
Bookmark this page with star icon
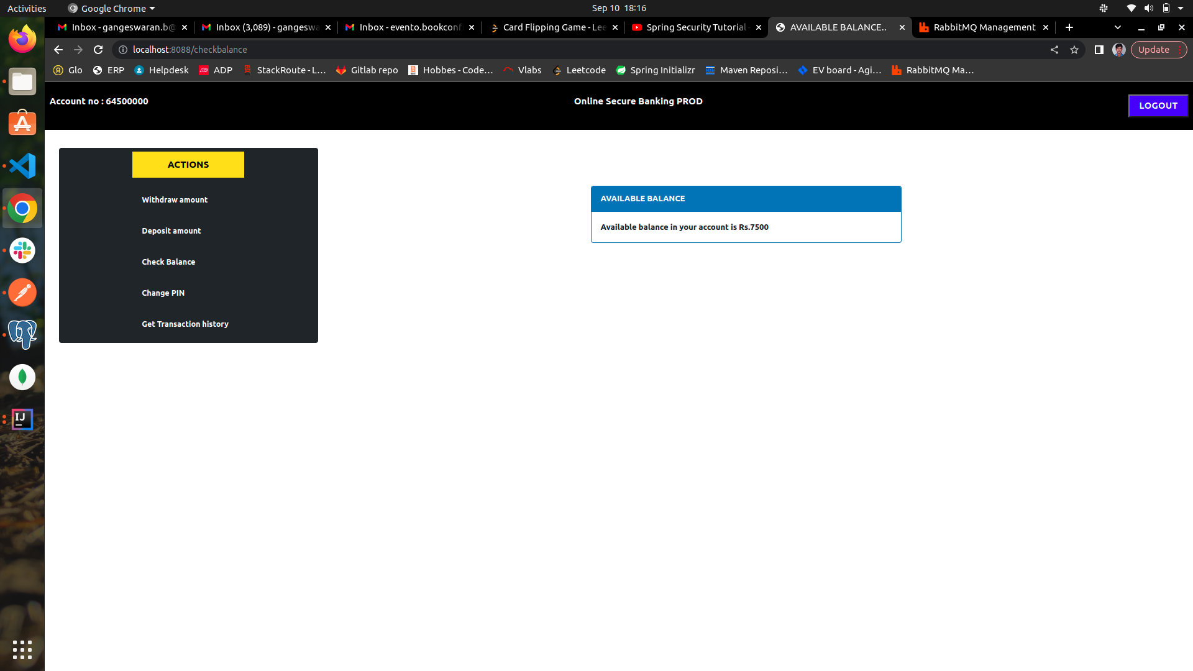pos(1074,50)
